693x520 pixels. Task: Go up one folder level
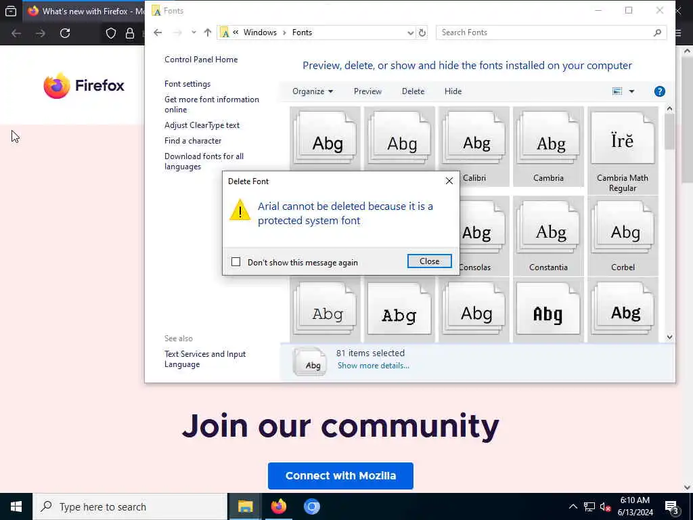tap(207, 32)
